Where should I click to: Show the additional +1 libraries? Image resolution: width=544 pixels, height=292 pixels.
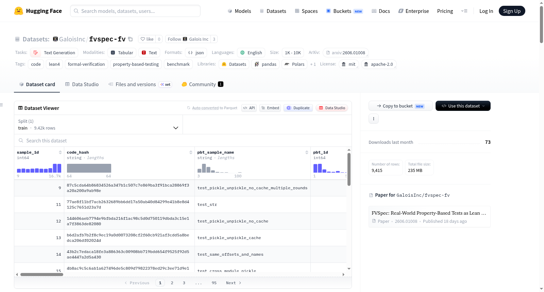click(x=313, y=64)
